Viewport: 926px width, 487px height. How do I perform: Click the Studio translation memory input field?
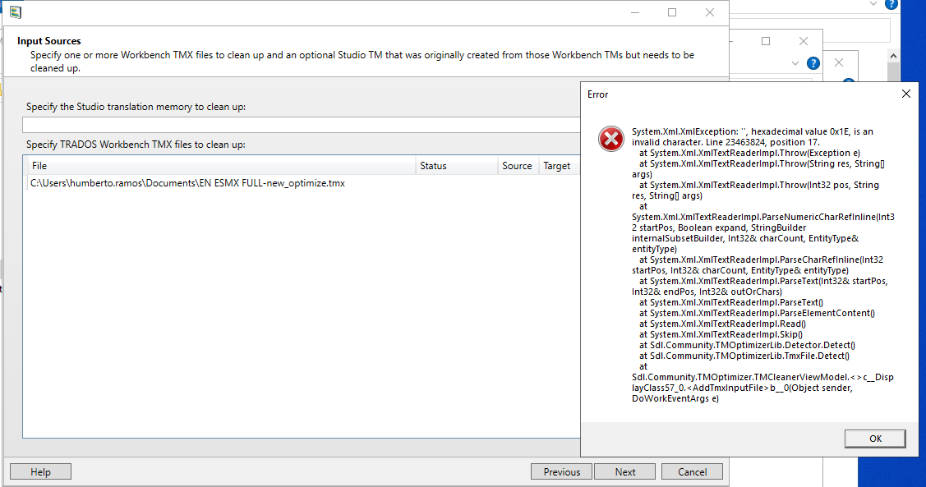(301, 125)
